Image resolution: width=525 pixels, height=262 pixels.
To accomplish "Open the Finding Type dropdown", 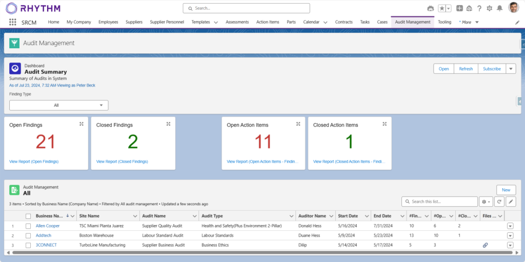I will click(x=58, y=105).
